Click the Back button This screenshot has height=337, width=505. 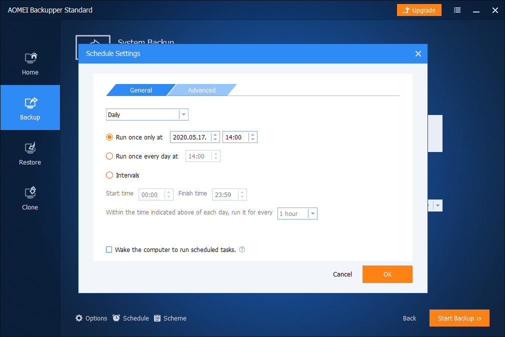click(409, 318)
